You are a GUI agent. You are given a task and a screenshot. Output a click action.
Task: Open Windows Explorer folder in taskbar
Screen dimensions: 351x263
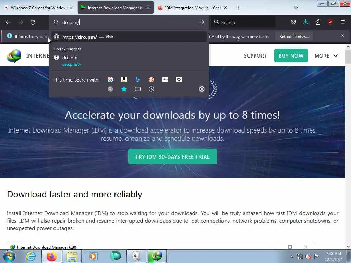click(x=72, y=256)
